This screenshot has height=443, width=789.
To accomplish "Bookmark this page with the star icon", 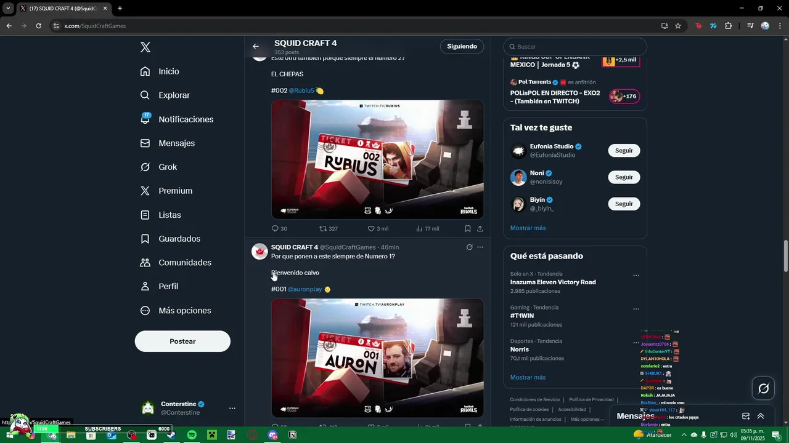I will 678,26.
